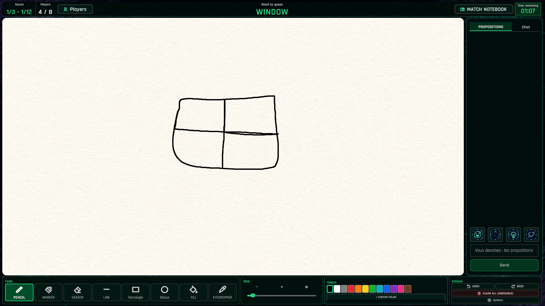Send the clapping hands reaction

tap(495, 235)
